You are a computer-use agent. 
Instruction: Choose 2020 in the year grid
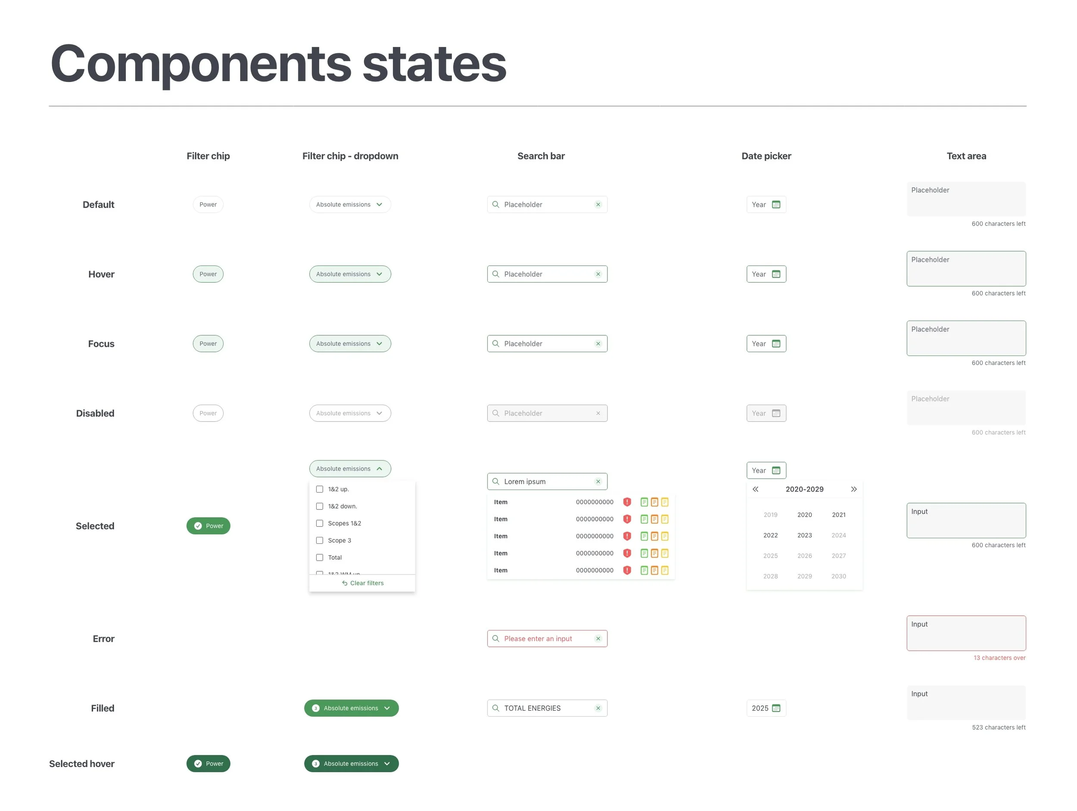(804, 515)
